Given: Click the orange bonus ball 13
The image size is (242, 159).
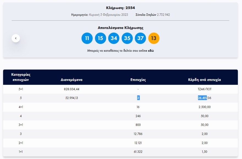Looking at the screenshot, I should click(x=154, y=38).
